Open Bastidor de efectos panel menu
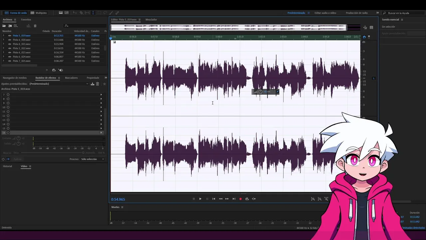The width and height of the screenshot is (426, 240). [x=59, y=78]
